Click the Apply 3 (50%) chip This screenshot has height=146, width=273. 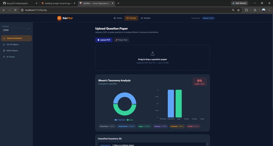click(x=144, y=126)
